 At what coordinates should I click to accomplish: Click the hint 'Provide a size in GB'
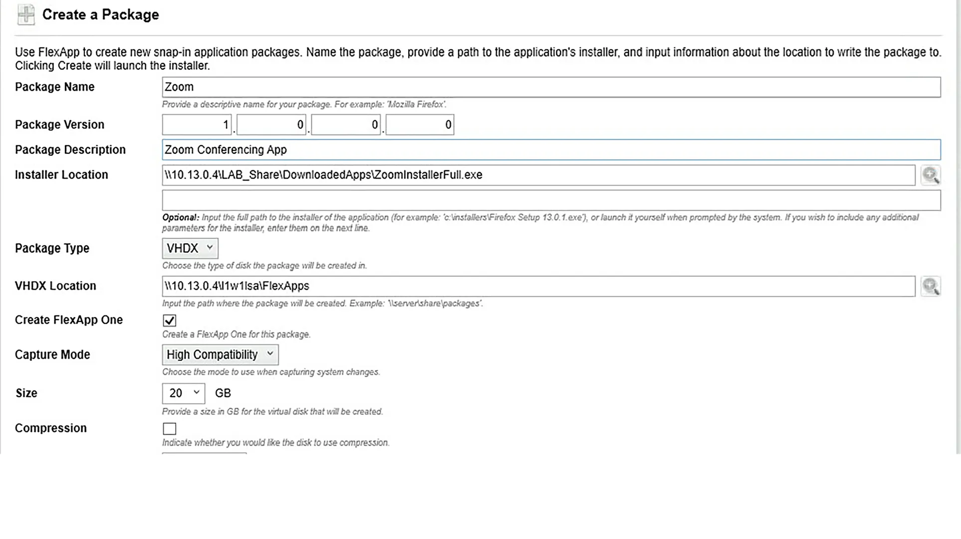272,412
